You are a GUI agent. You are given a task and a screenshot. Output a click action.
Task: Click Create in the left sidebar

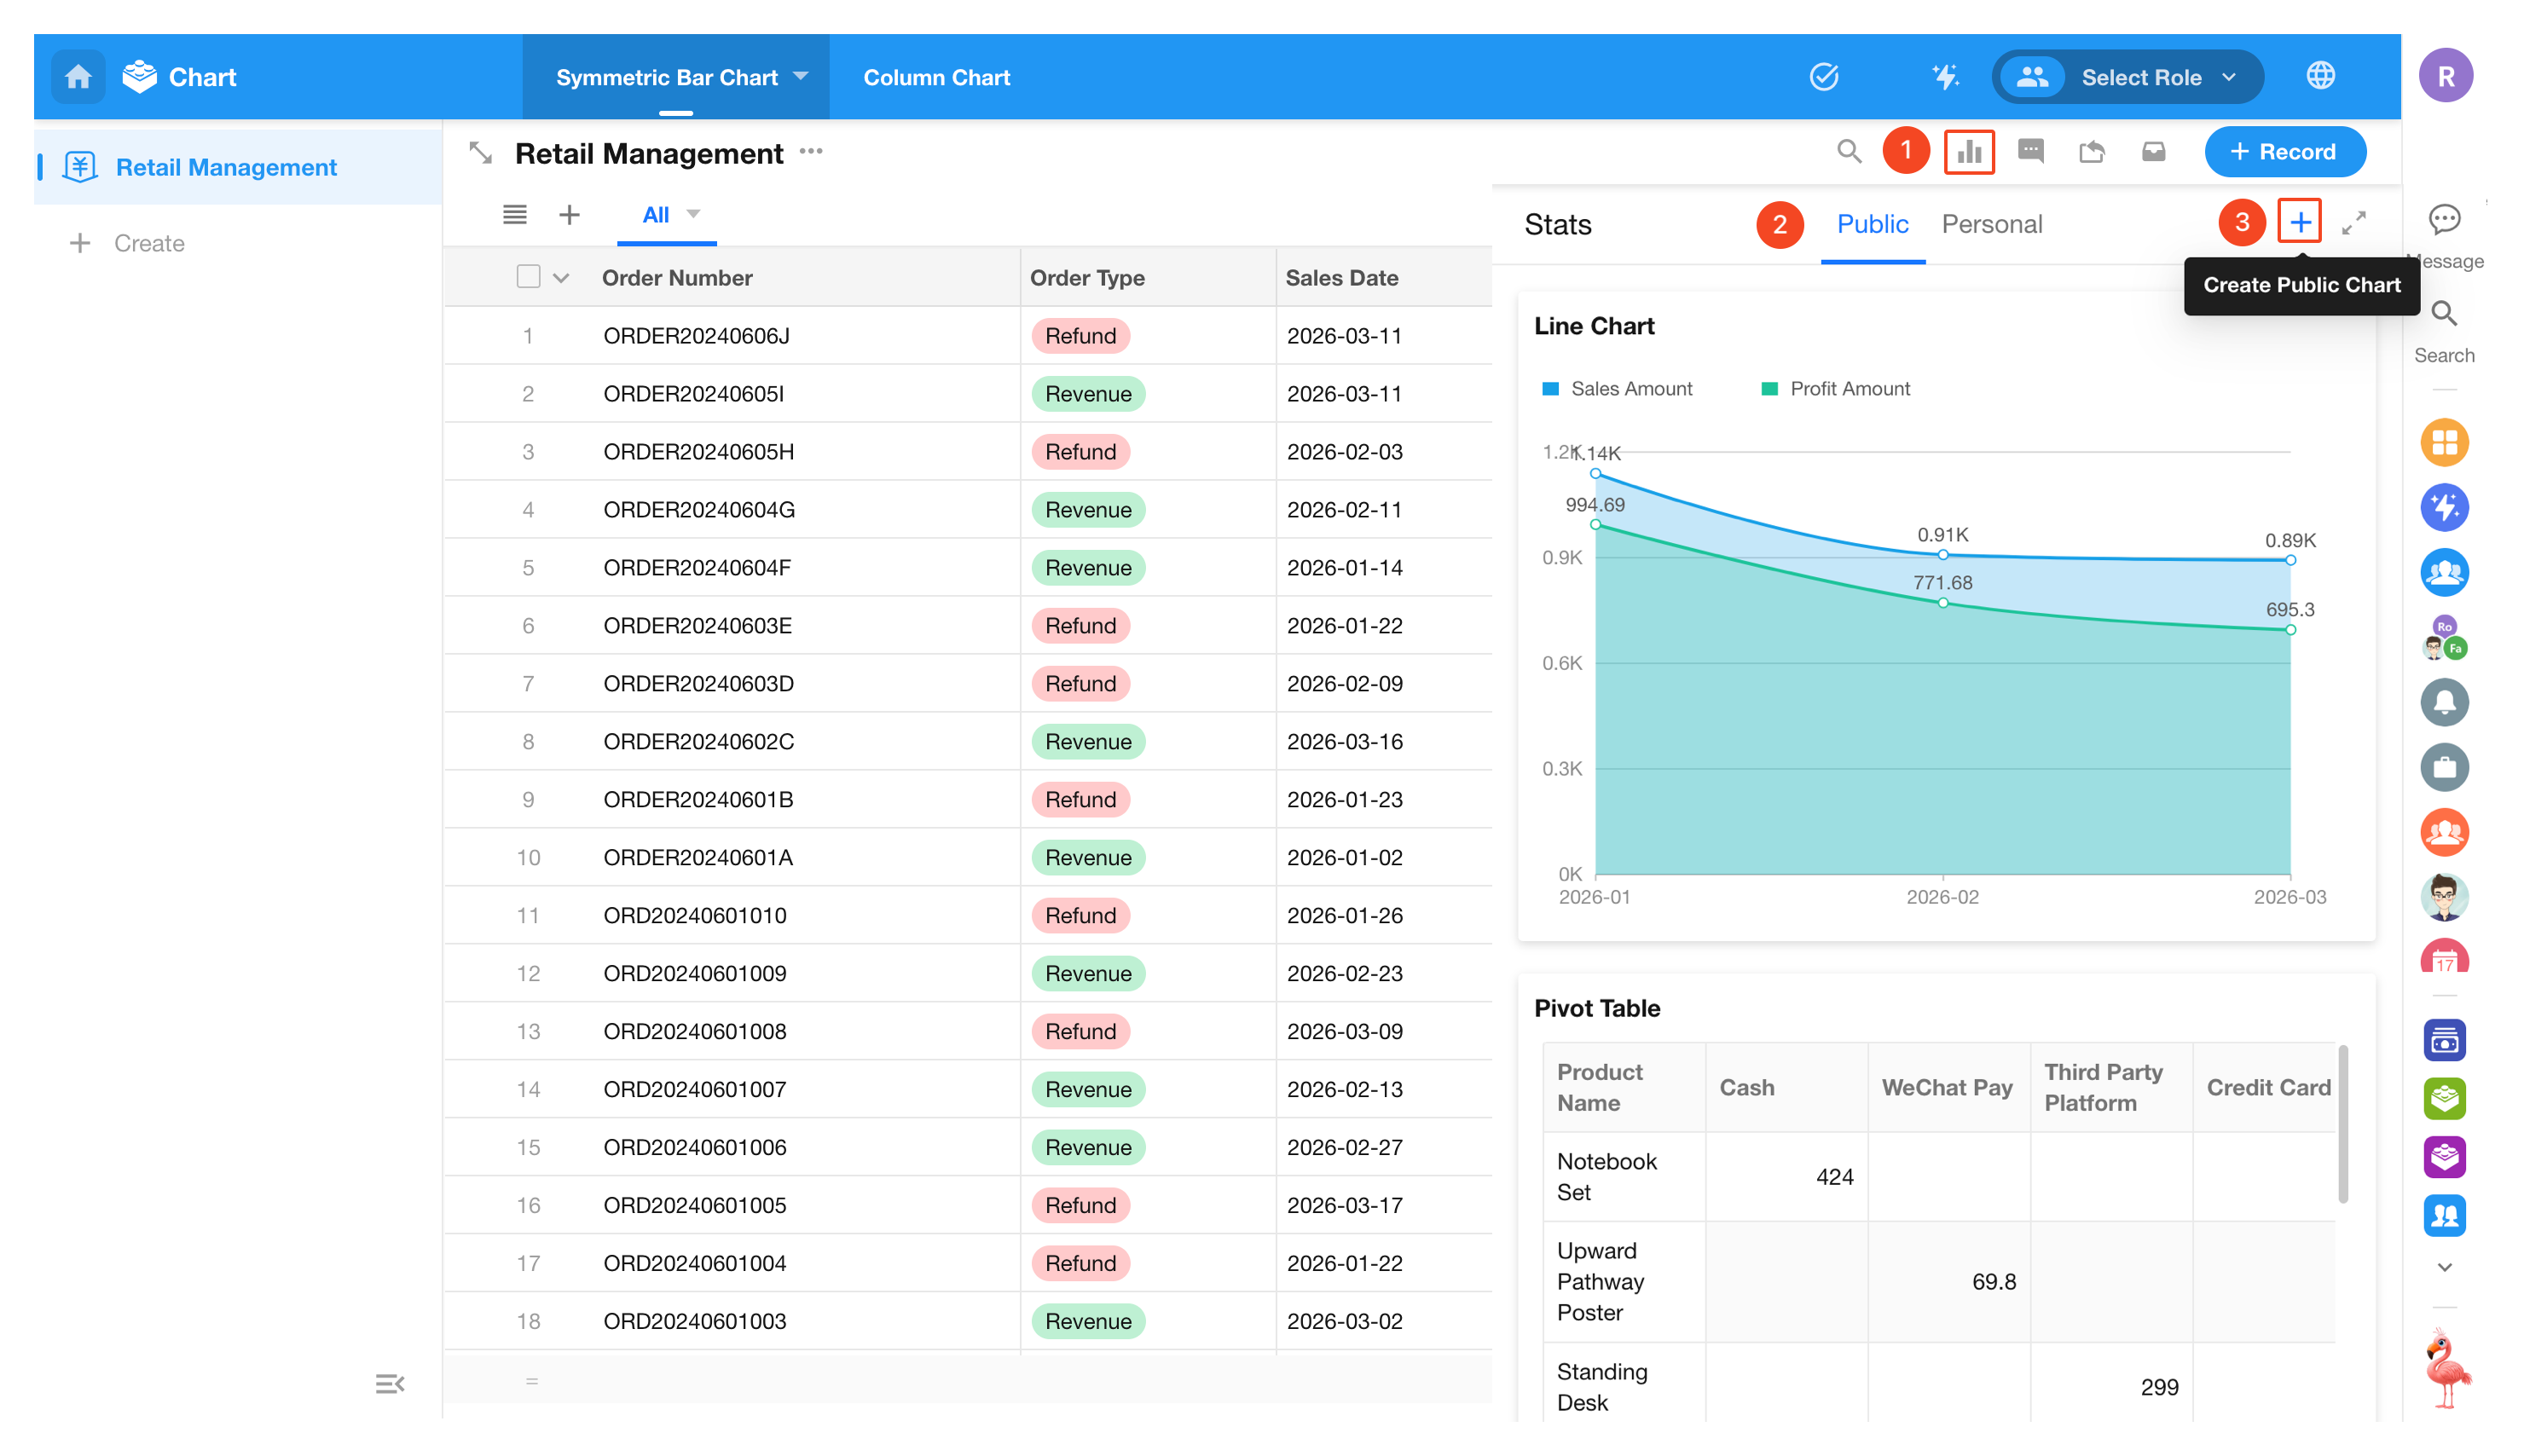pyautogui.click(x=148, y=243)
